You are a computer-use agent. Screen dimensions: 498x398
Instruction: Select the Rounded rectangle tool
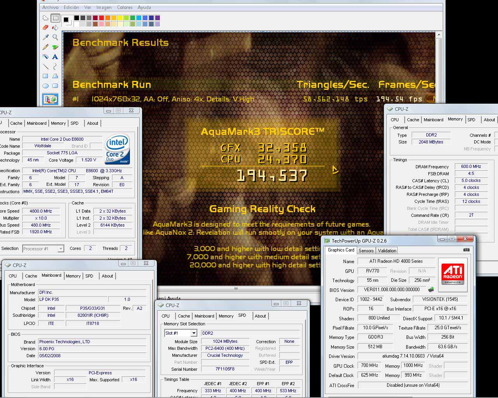55,86
